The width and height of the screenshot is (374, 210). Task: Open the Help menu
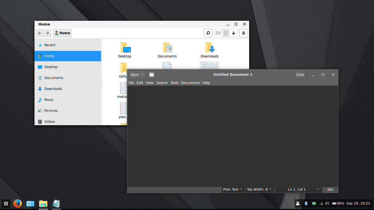pos(206,83)
